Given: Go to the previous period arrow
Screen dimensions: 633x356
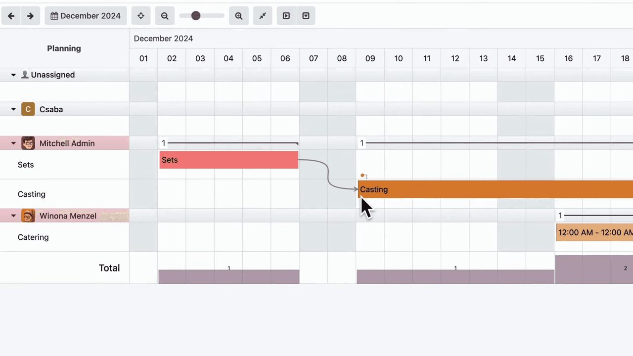Looking at the screenshot, I should (11, 16).
